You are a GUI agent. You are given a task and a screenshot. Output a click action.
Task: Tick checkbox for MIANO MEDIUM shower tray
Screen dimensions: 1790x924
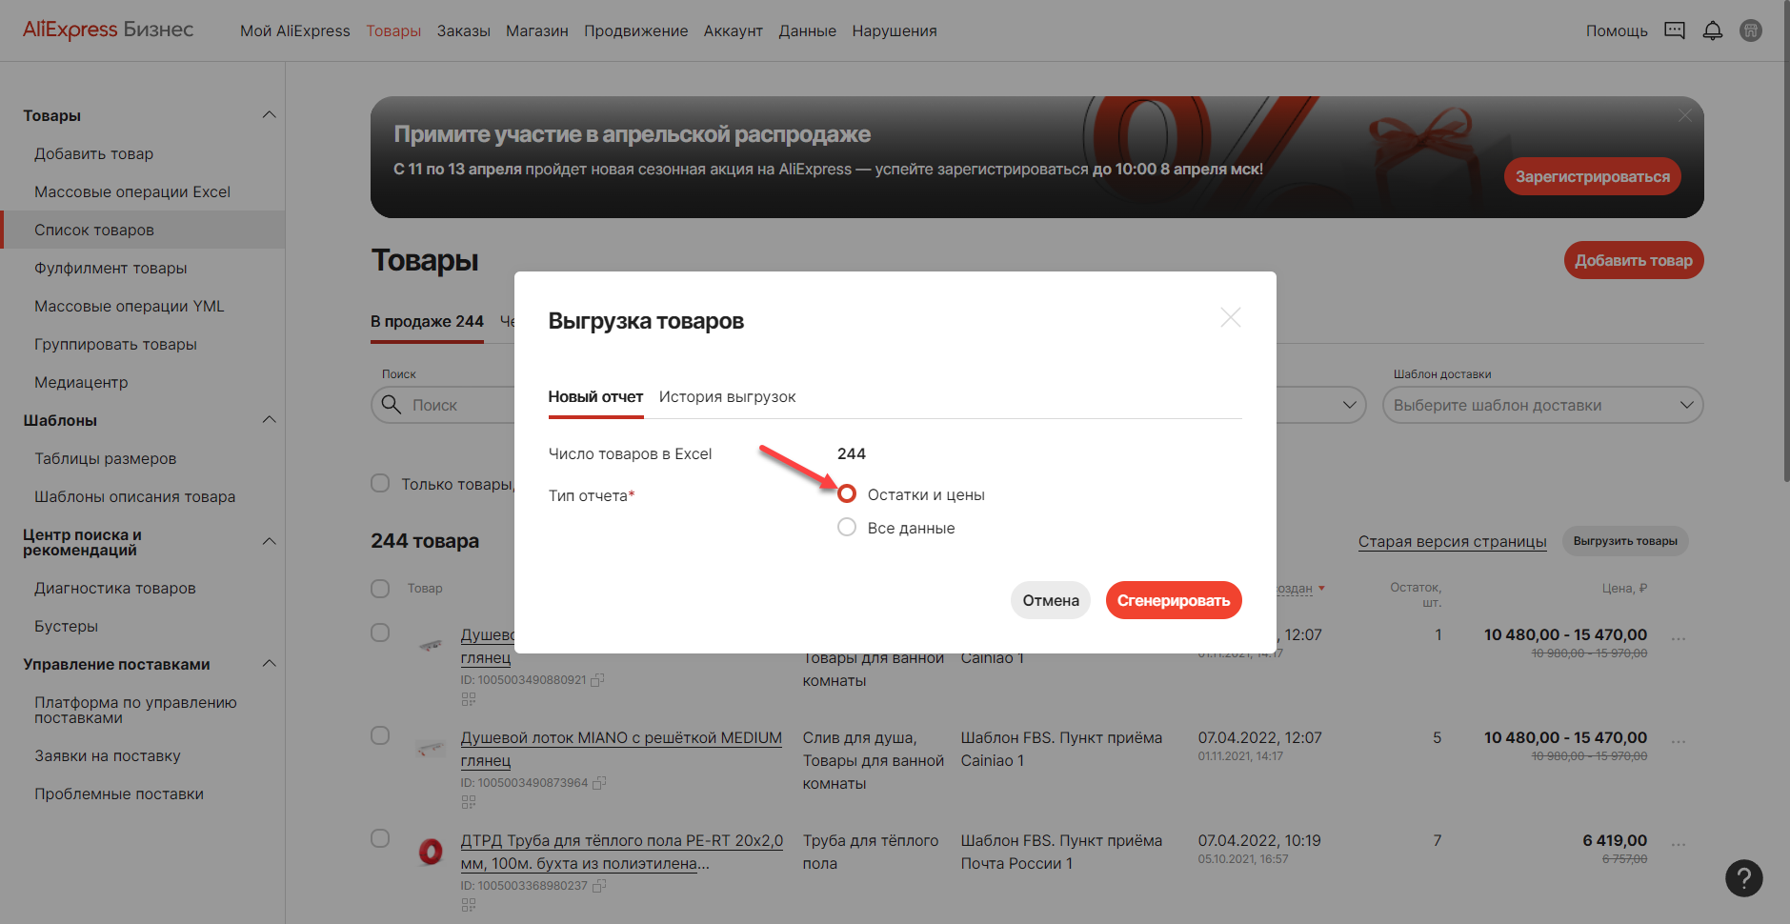pos(380,735)
